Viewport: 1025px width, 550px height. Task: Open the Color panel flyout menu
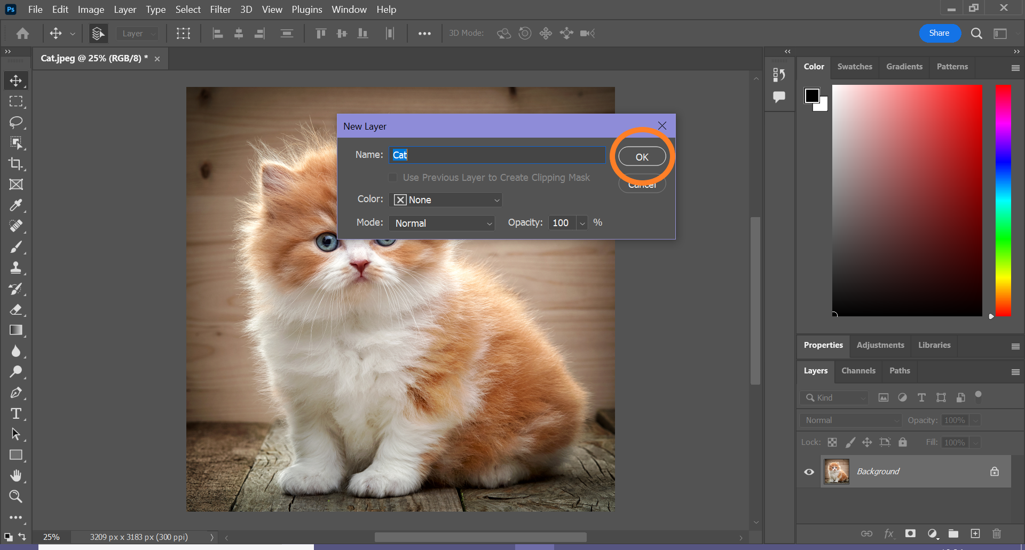1015,68
